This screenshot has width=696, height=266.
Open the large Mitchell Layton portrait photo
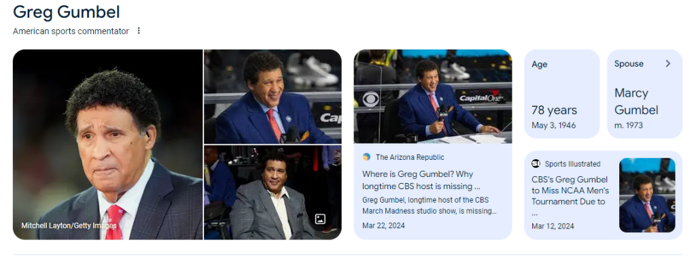108,145
